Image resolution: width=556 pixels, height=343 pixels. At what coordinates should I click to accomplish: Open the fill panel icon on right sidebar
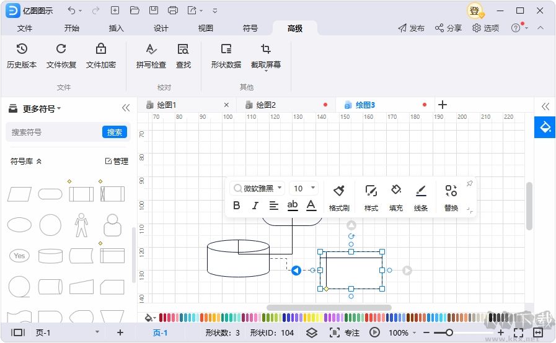(x=545, y=127)
